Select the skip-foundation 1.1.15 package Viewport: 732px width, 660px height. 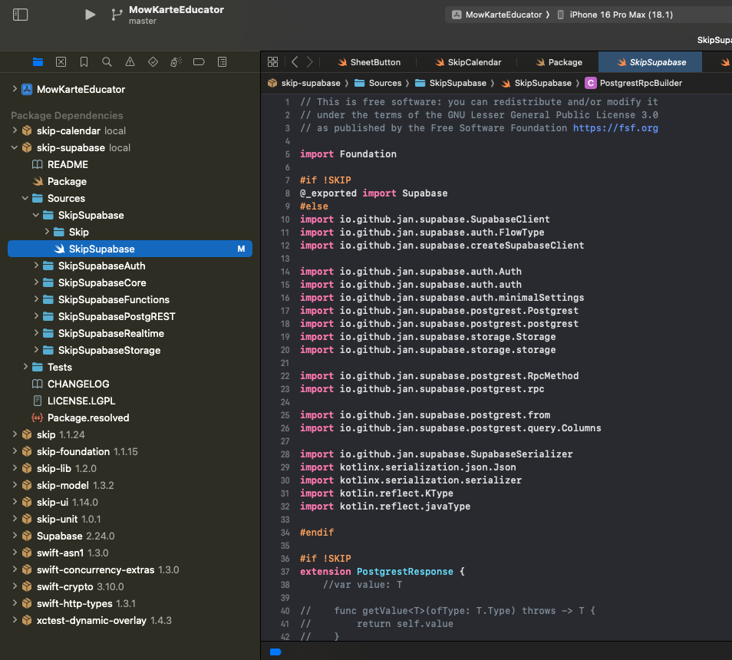coord(87,451)
